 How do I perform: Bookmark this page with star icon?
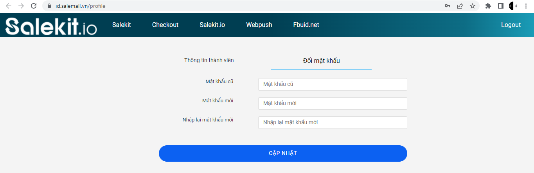[x=473, y=6]
